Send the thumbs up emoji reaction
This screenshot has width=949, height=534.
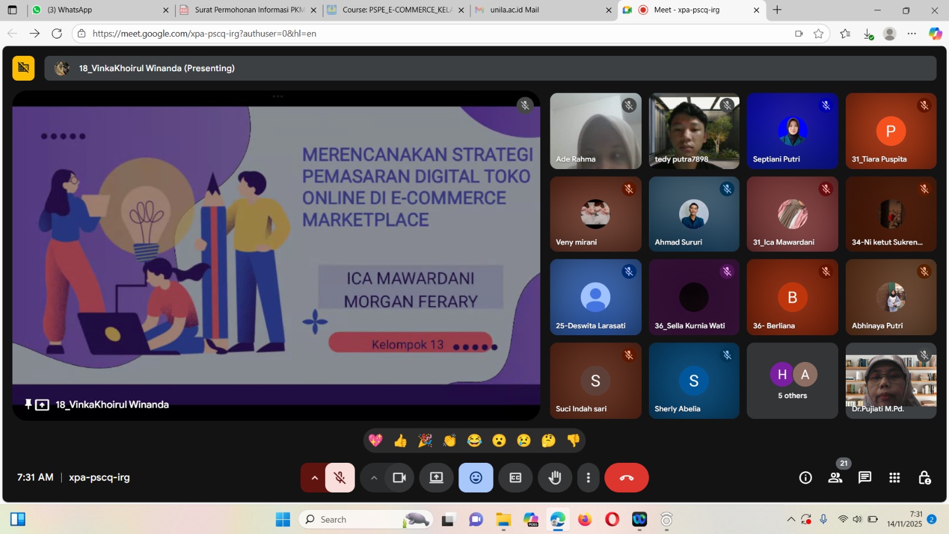(400, 440)
